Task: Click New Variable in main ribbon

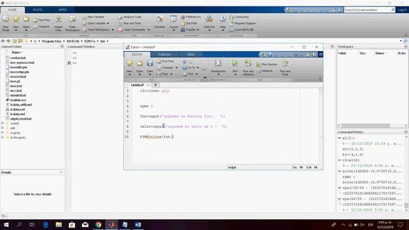Action: point(93,17)
